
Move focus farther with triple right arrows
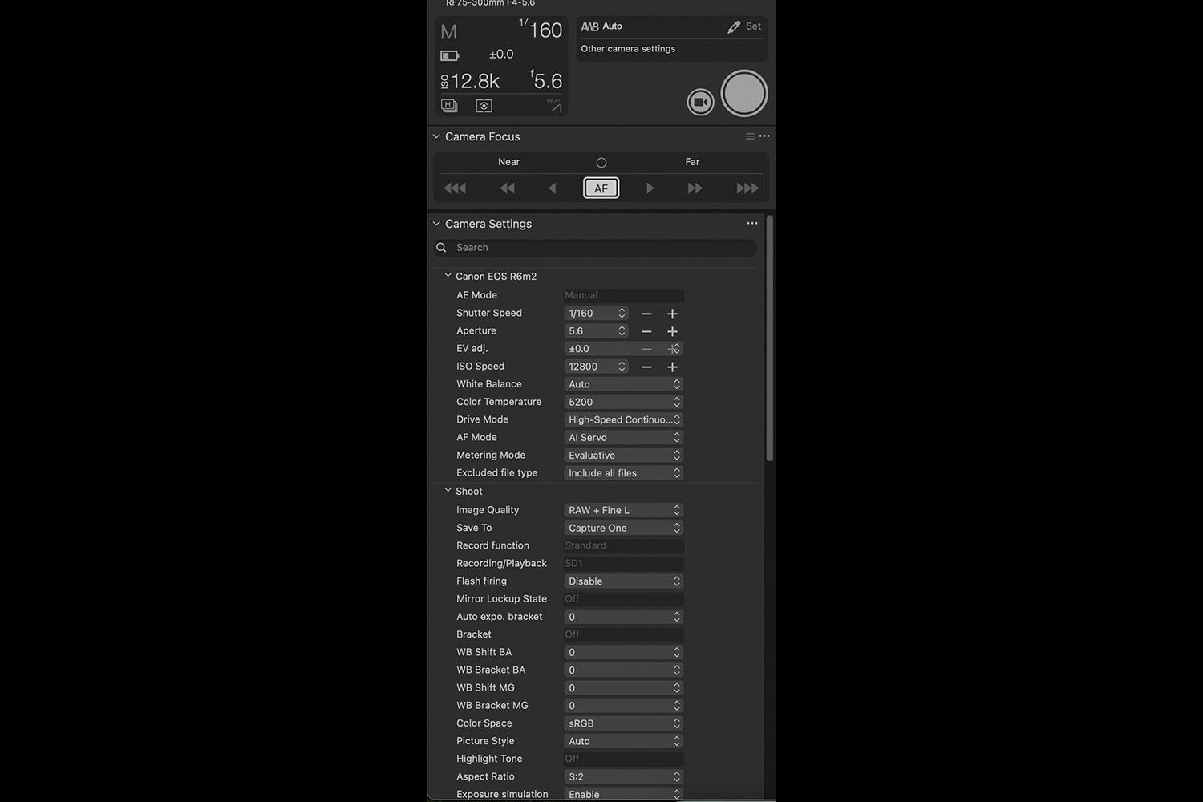(747, 188)
